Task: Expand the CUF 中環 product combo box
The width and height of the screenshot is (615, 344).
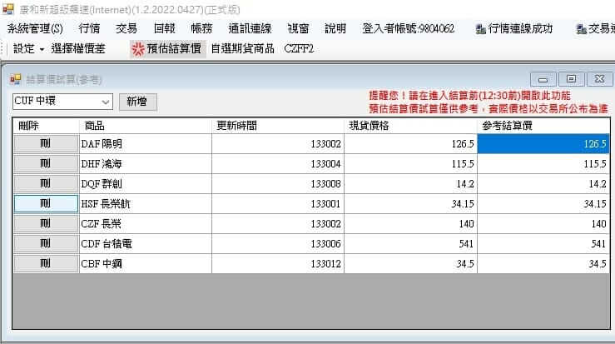Action: [106, 101]
